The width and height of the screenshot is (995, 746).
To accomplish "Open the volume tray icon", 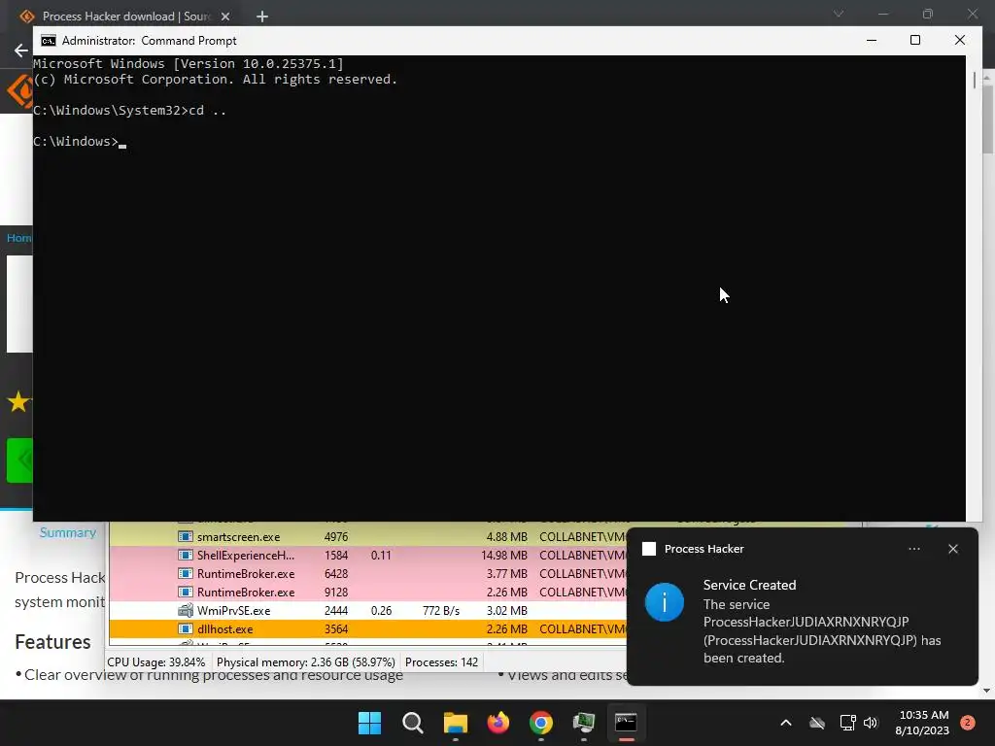I will click(x=871, y=723).
